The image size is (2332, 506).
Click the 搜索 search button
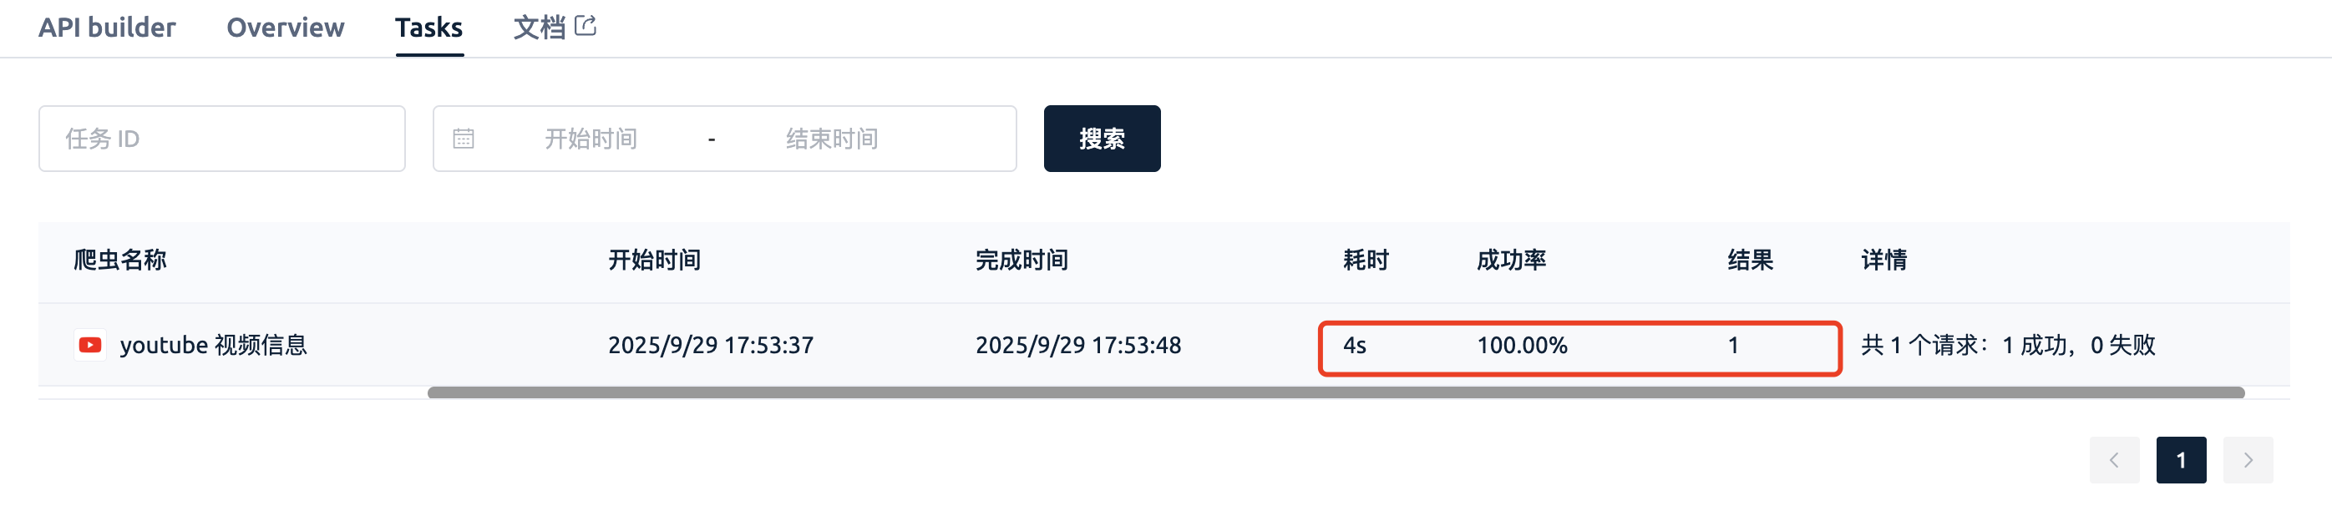click(1102, 139)
